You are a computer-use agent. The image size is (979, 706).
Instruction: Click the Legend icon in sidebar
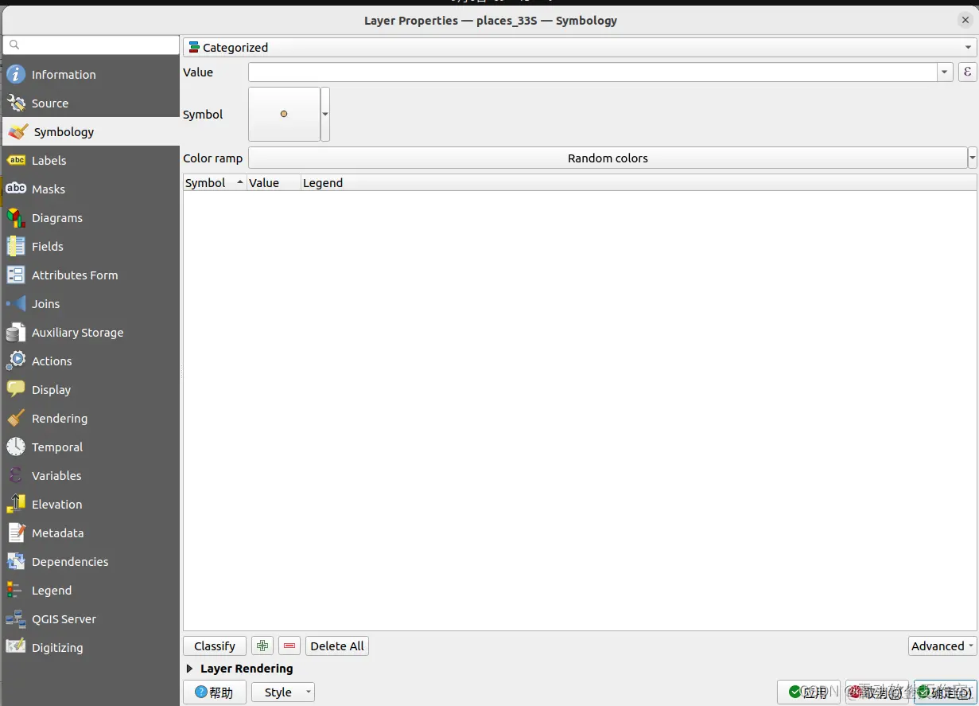16,591
